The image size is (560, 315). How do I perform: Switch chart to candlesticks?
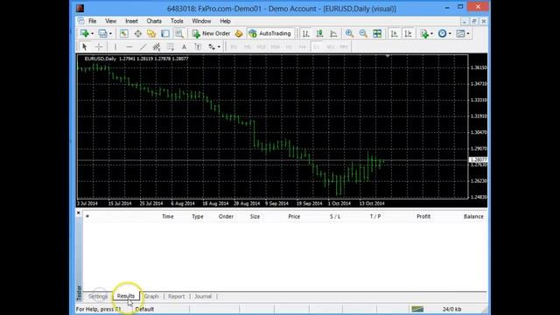pyautogui.click(x=319, y=33)
